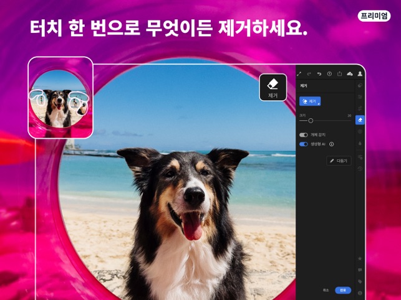This screenshot has height=300, width=401.
Task: Click the 크기 size slider handle
Action: point(311,121)
